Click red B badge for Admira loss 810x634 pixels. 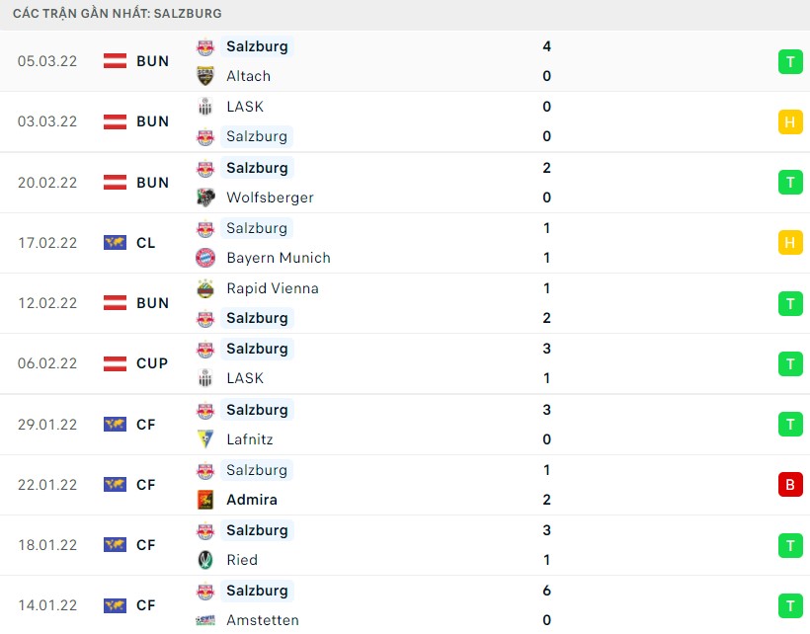790,485
